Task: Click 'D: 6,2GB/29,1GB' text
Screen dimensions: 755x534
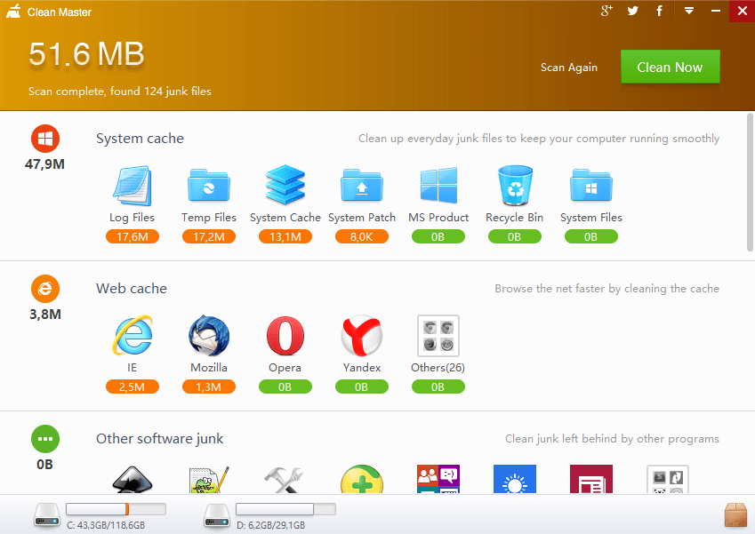Action: click(271, 525)
